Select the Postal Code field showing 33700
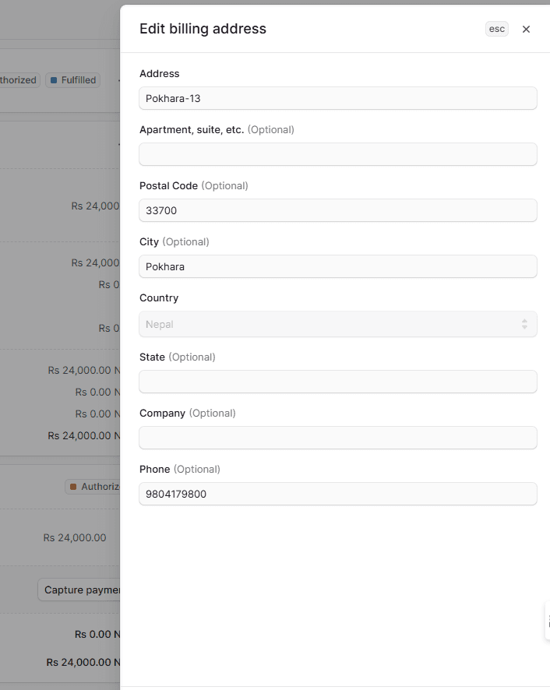 coord(337,210)
